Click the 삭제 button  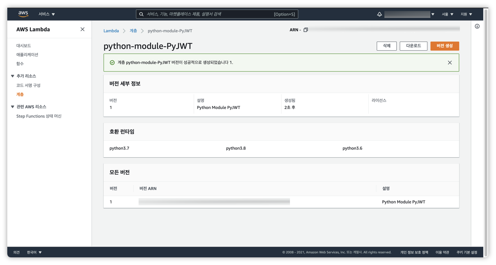pos(387,46)
